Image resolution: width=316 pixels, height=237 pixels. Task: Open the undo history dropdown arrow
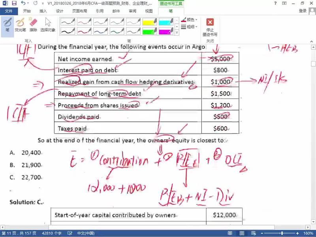28,3
